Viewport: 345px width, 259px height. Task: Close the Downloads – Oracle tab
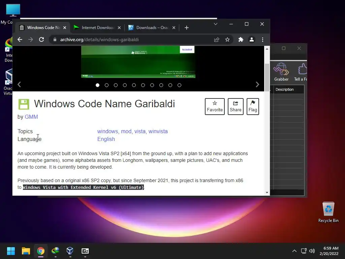(174, 28)
